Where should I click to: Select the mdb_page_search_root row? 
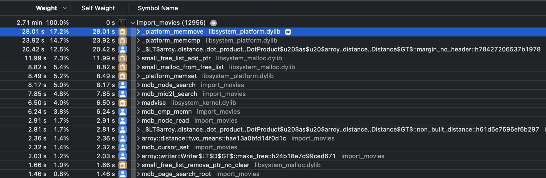[176, 174]
